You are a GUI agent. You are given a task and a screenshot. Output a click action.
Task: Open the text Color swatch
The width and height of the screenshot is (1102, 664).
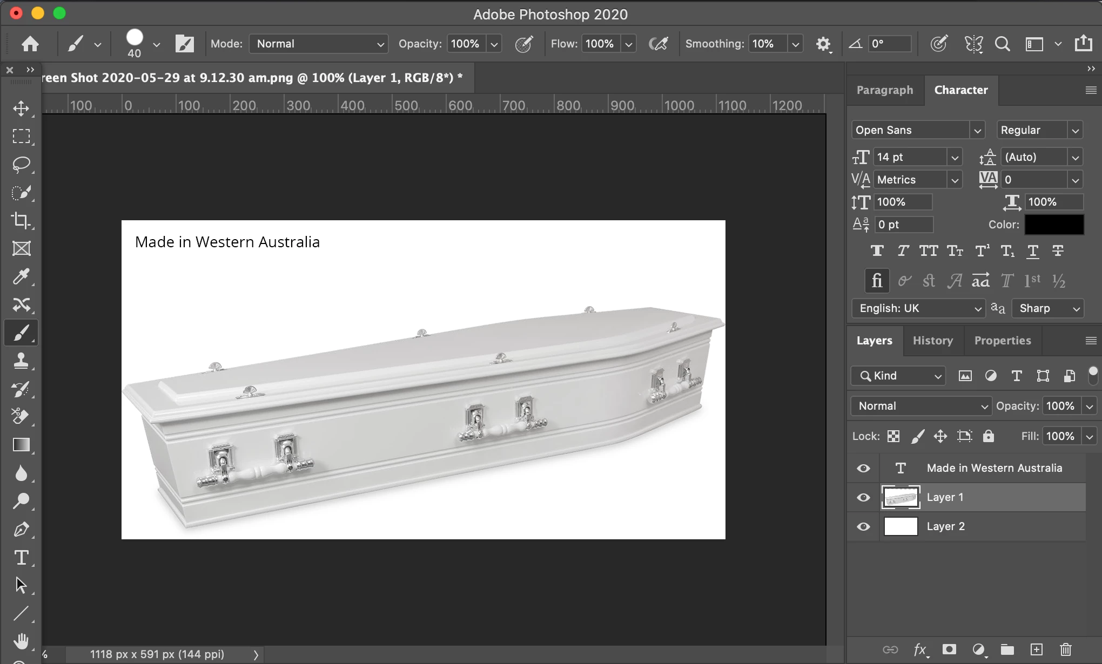click(1054, 225)
